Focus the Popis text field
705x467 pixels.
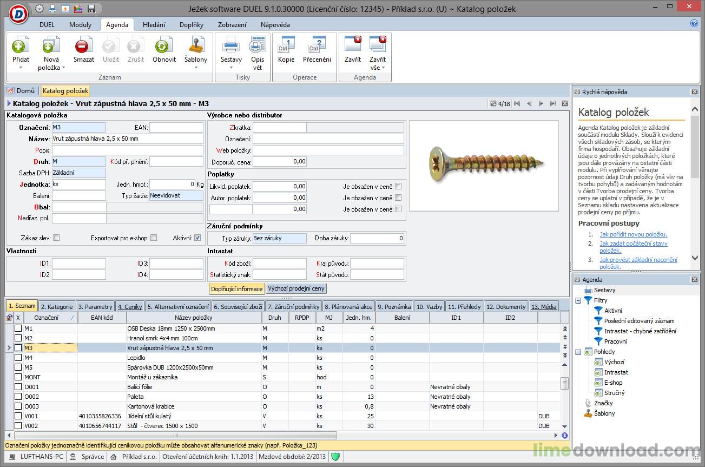point(128,150)
